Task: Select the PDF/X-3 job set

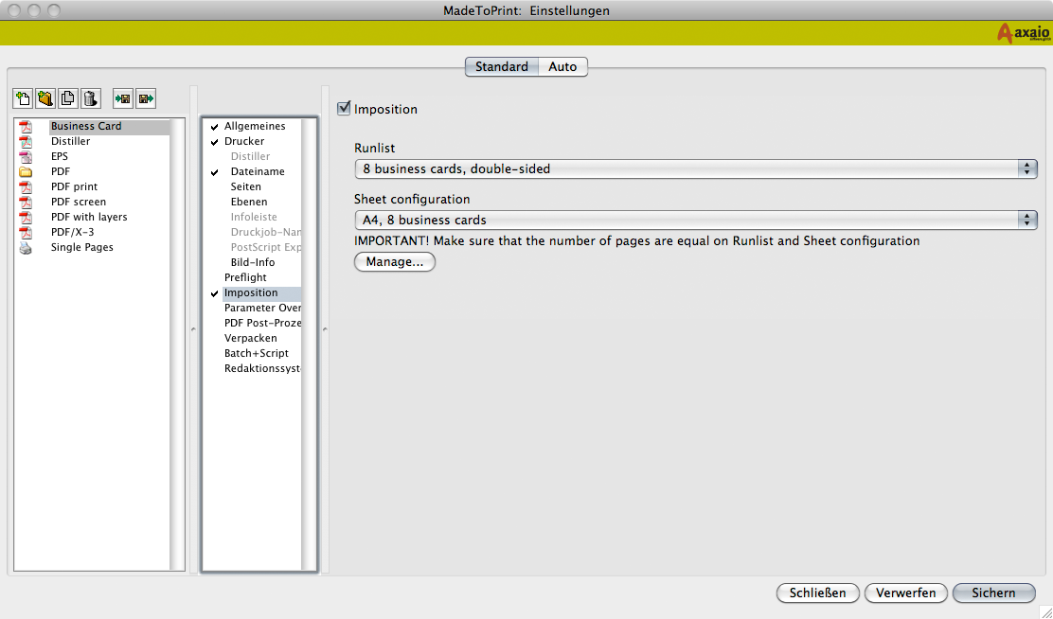Action: point(73,232)
